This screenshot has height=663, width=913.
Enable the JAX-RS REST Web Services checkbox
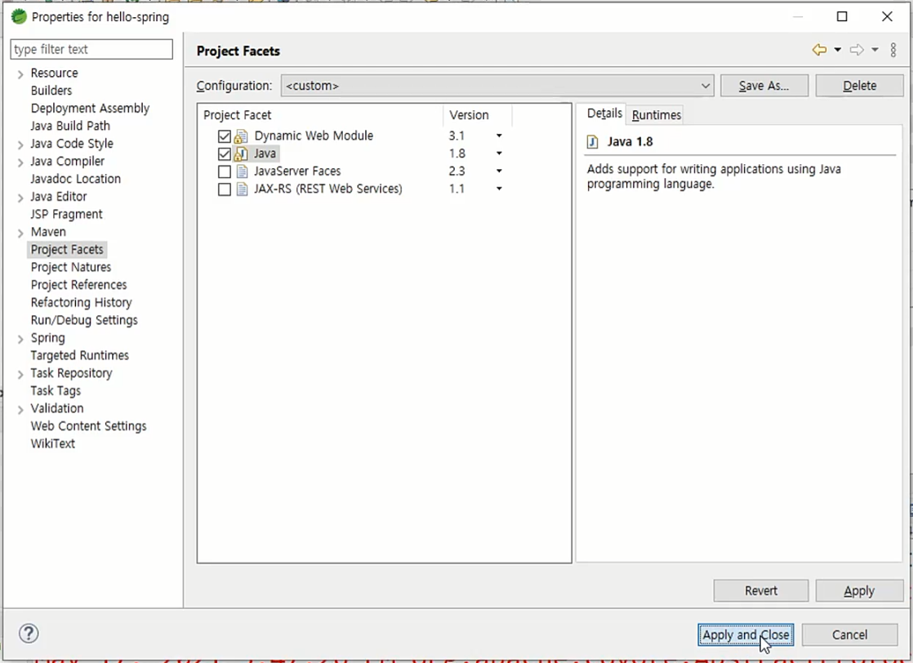[225, 189]
